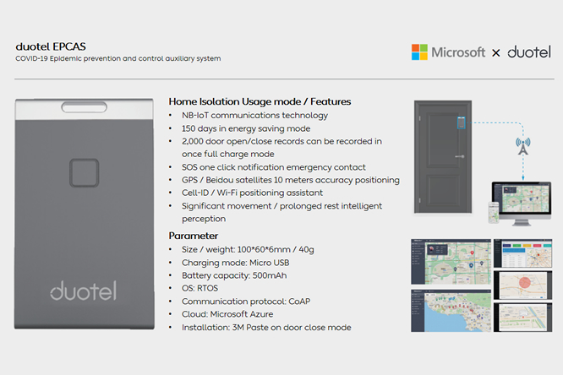Click the 'Parameter' heading
This screenshot has width=563, height=375.
194,236
